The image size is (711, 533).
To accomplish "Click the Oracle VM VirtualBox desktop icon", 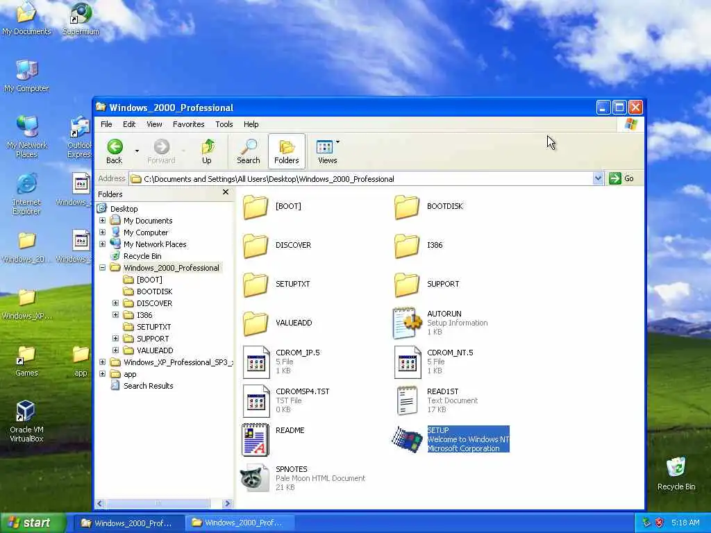I will click(26, 421).
